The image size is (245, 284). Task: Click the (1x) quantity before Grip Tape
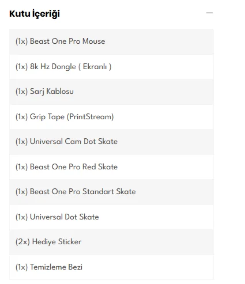(21, 117)
